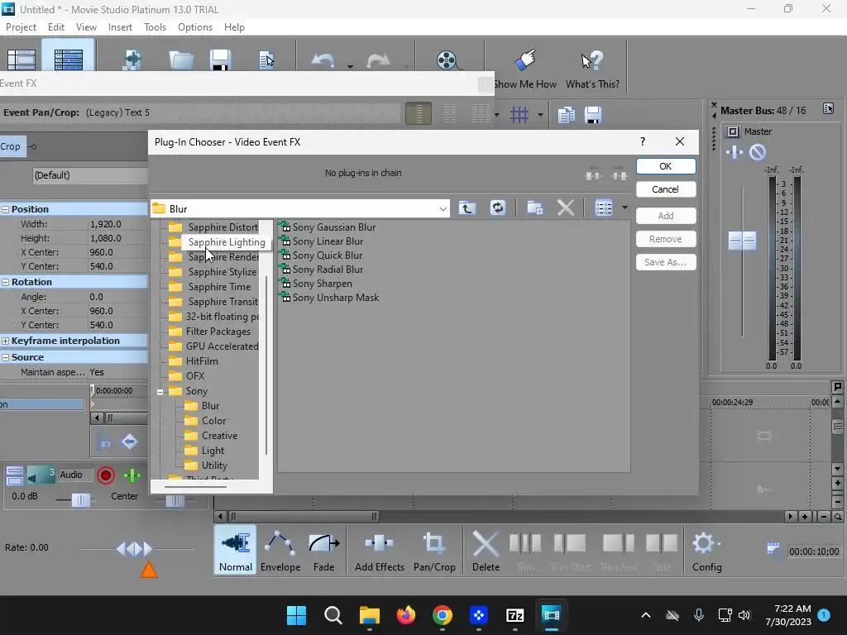Go up one folder level in chooser
The width and height of the screenshot is (847, 635).
pyautogui.click(x=467, y=208)
